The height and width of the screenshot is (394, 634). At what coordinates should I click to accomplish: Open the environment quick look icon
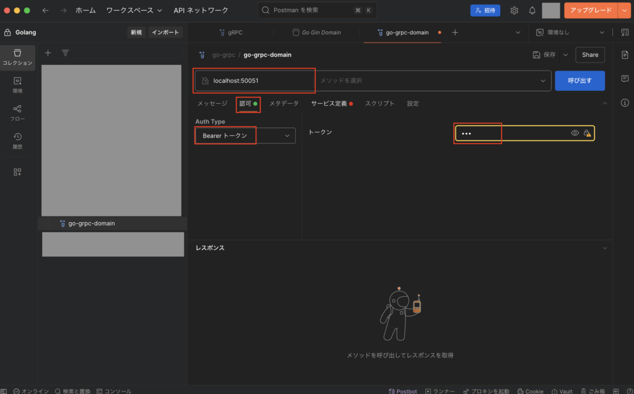point(625,32)
